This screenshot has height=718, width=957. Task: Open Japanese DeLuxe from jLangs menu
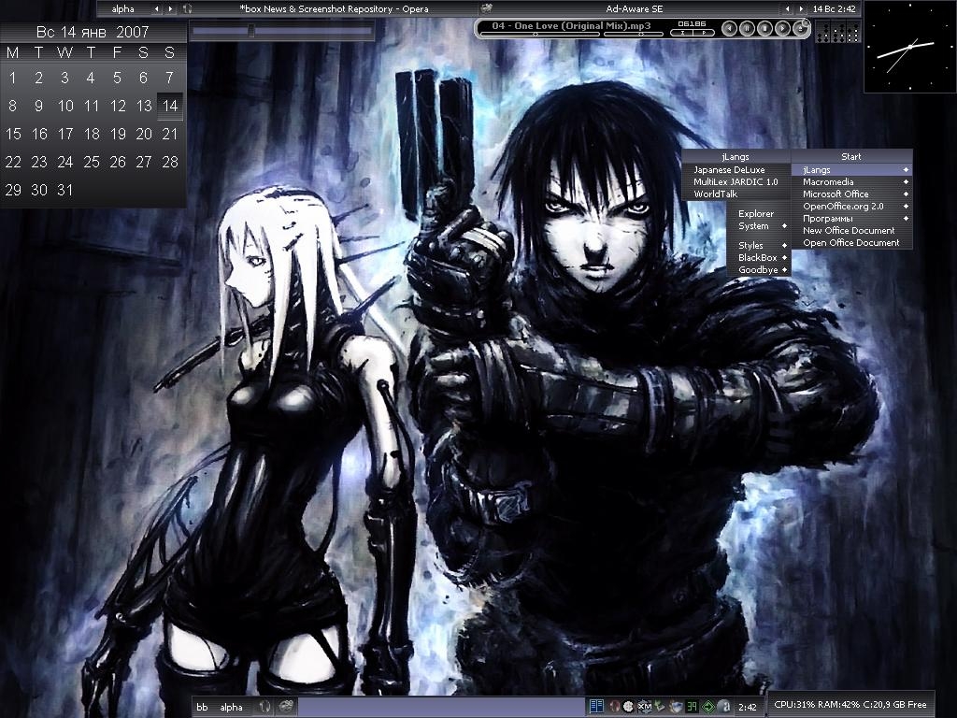pos(736,170)
